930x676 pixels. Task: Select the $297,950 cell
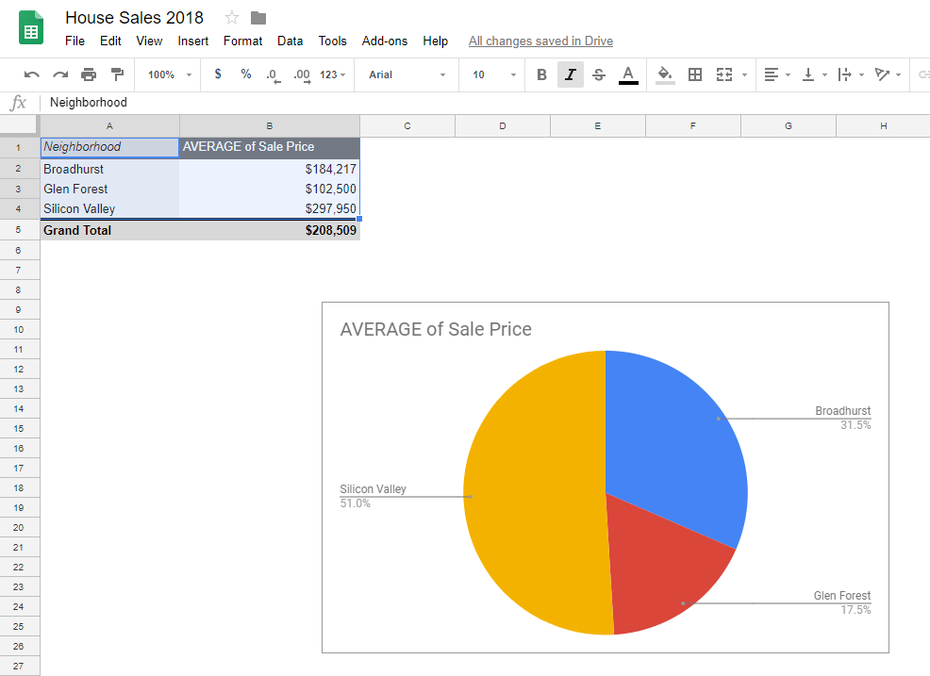pyautogui.click(x=270, y=208)
